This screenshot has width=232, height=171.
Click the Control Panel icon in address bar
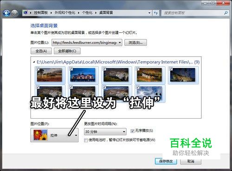(x=26, y=13)
